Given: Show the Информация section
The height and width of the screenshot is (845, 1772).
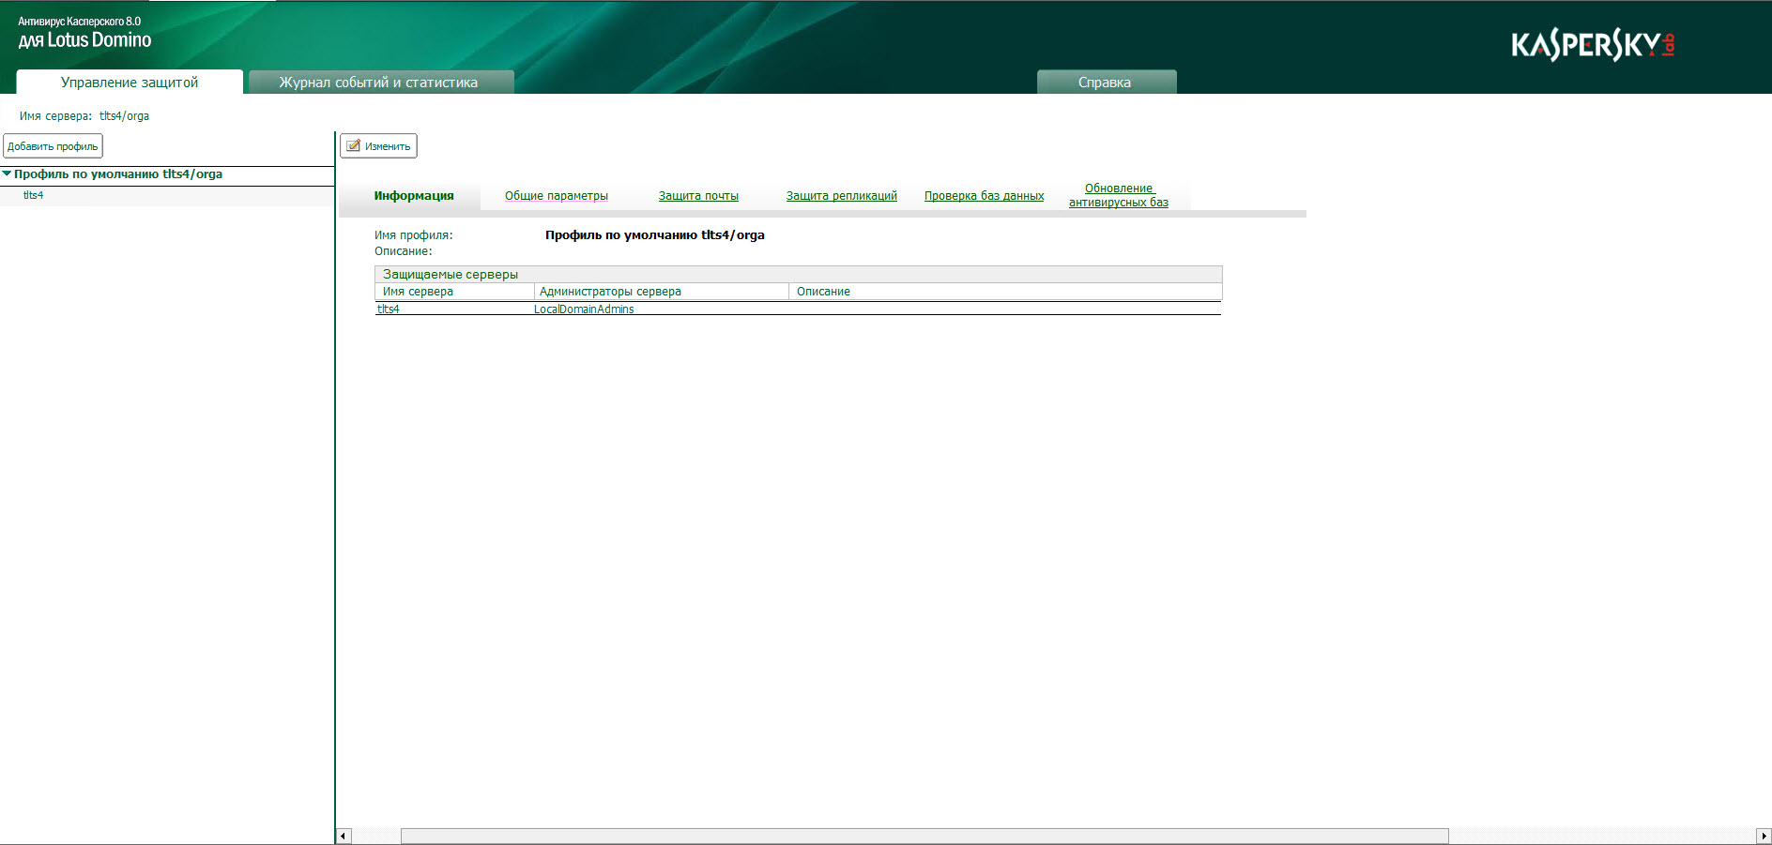Looking at the screenshot, I should click(414, 196).
